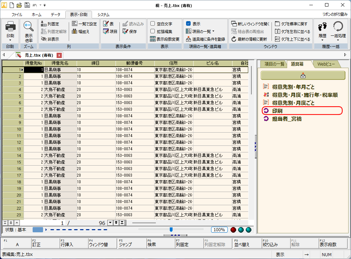This screenshot has width=351, height=259.
Task: Click the zoom slider handle in status bar
Action: click(171, 229)
